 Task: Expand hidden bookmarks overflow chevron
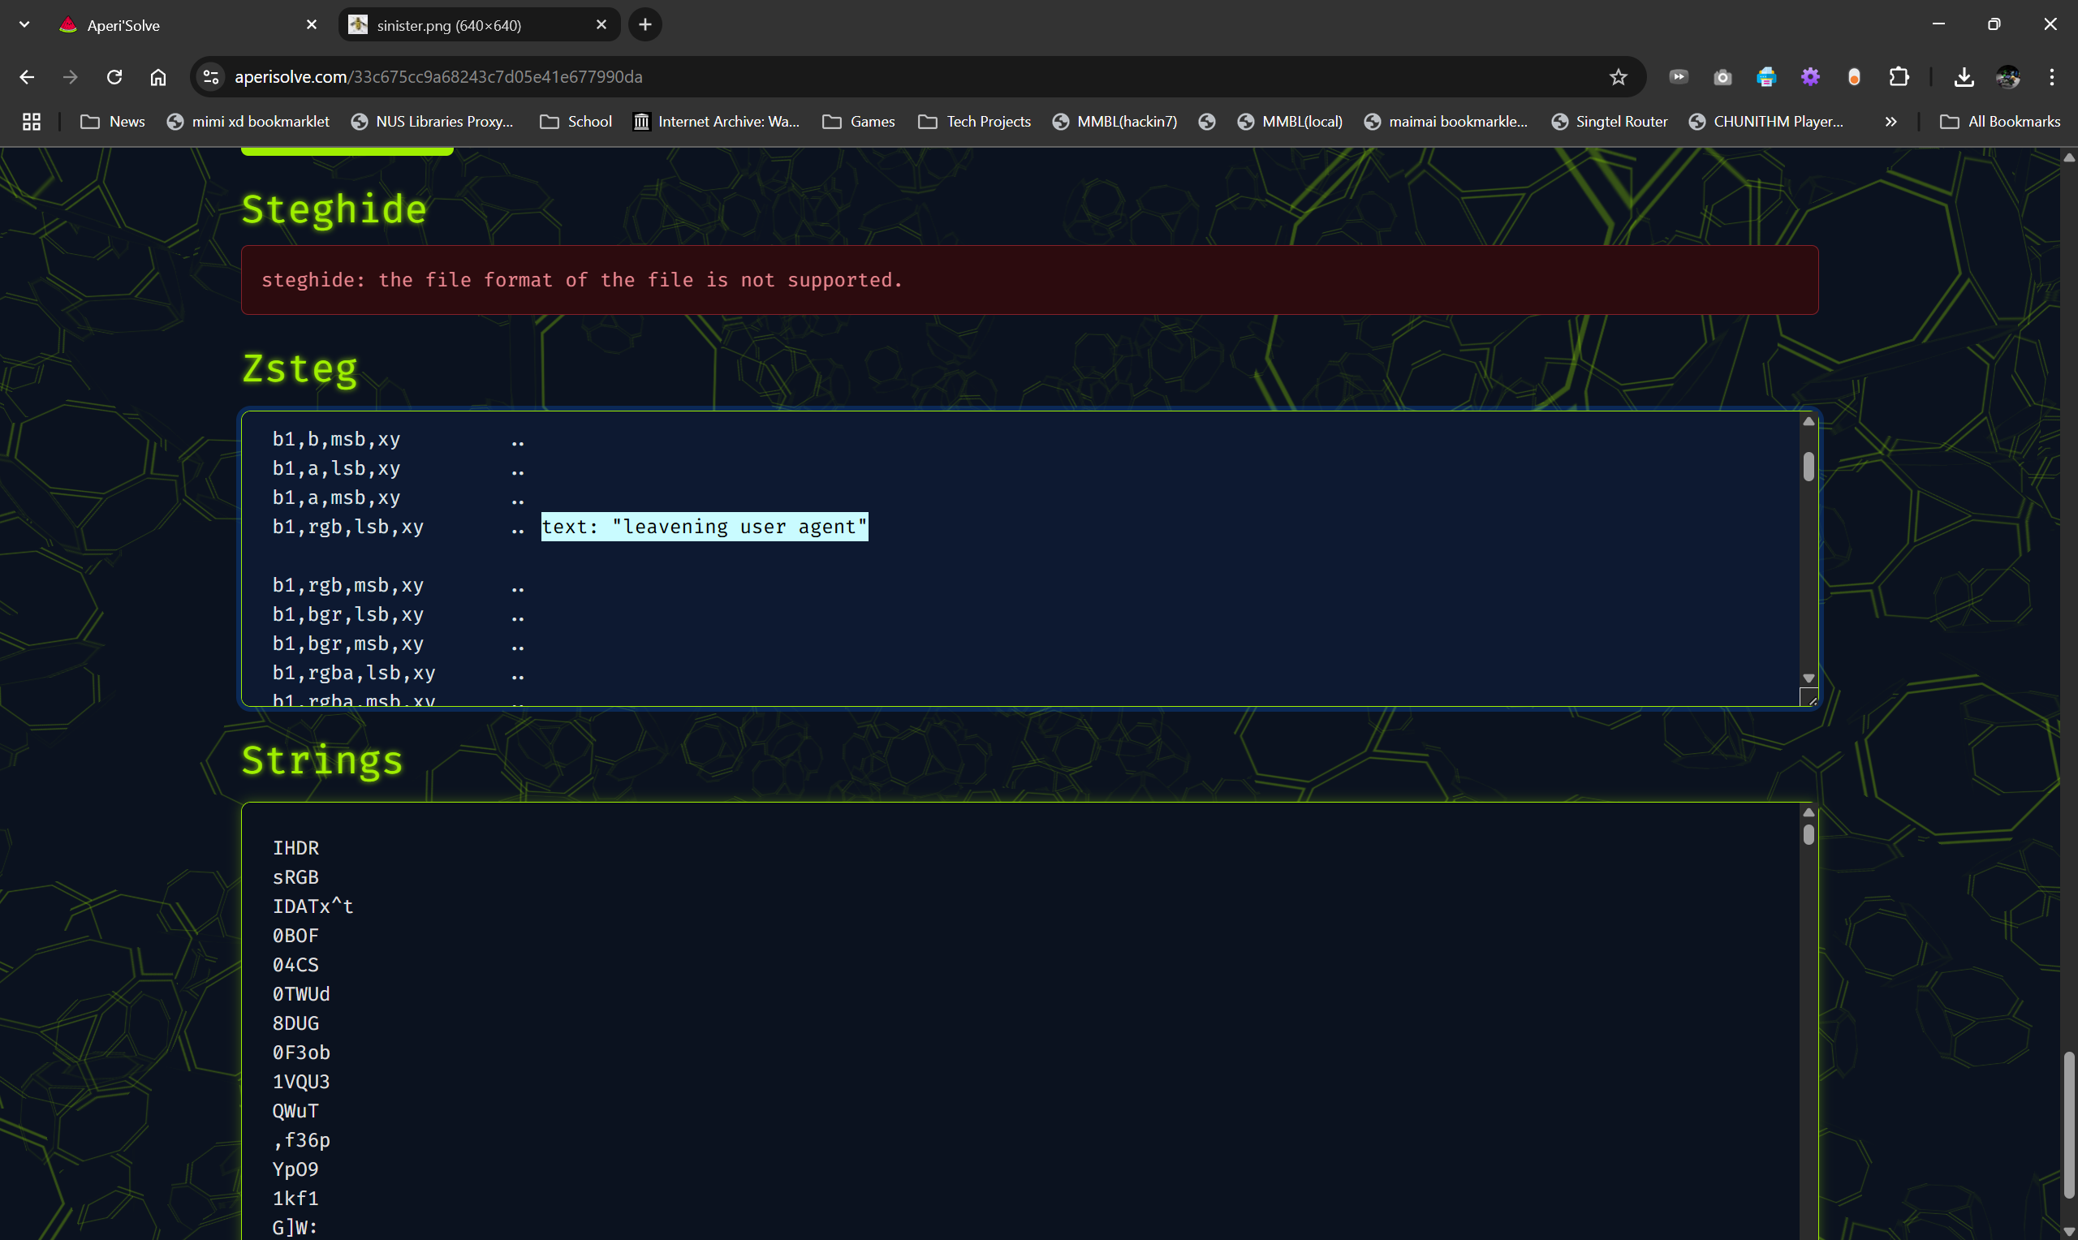(1890, 122)
